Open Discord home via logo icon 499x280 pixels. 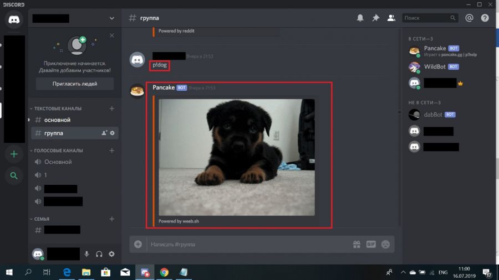[14, 20]
